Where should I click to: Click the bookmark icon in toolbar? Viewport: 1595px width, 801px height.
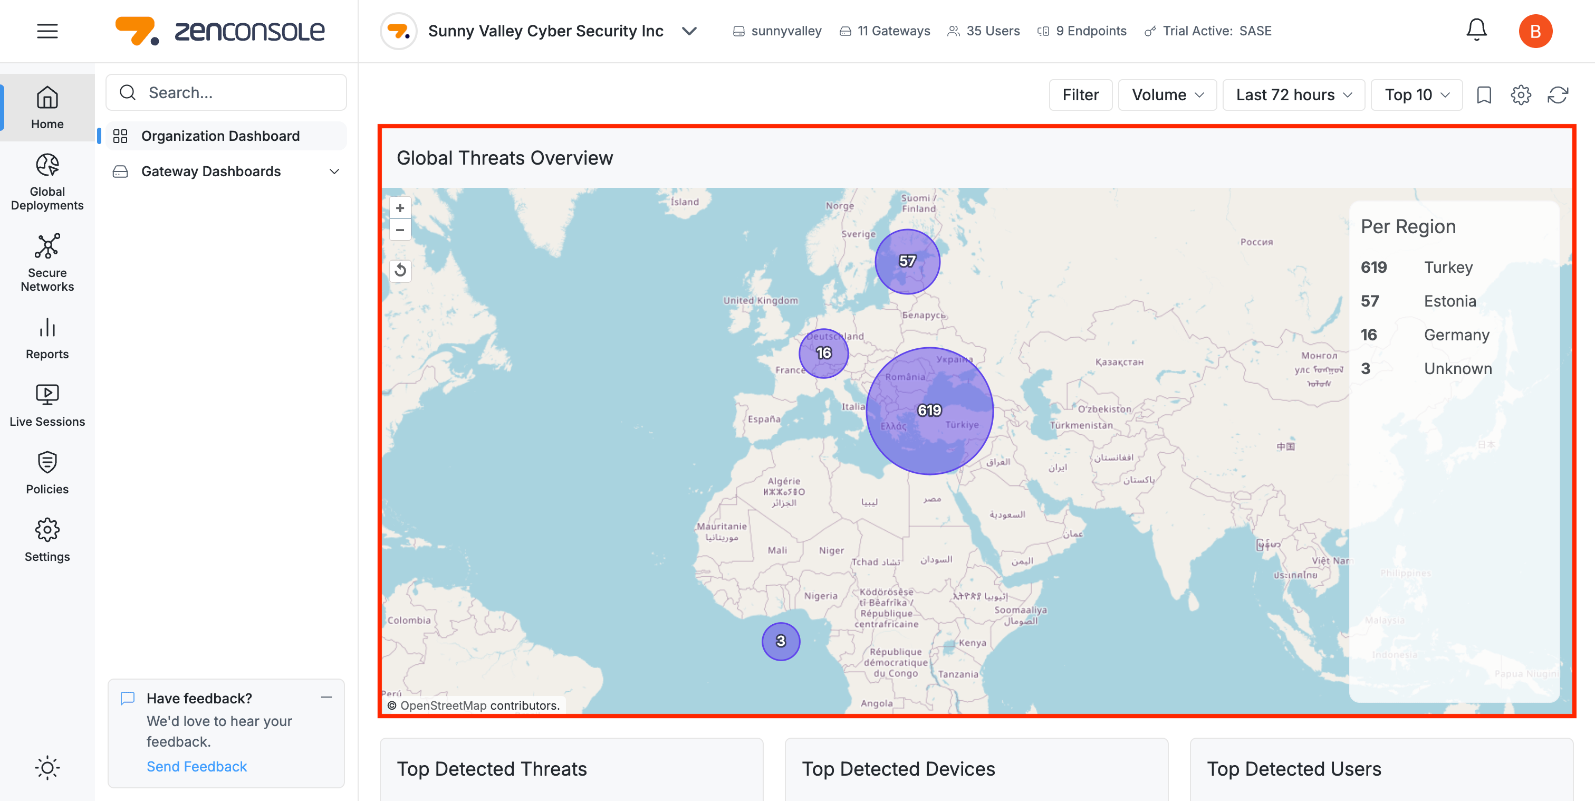[1484, 95]
